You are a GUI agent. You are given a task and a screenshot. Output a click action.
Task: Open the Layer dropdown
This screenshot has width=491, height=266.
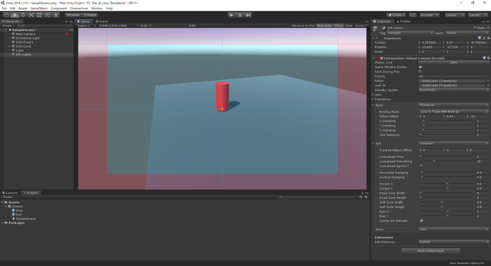pyautogui.click(x=467, y=33)
